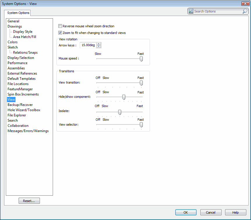Uncheck Zoom to fit when changing views
Screen dimensions: 251x220
[x=60, y=33]
